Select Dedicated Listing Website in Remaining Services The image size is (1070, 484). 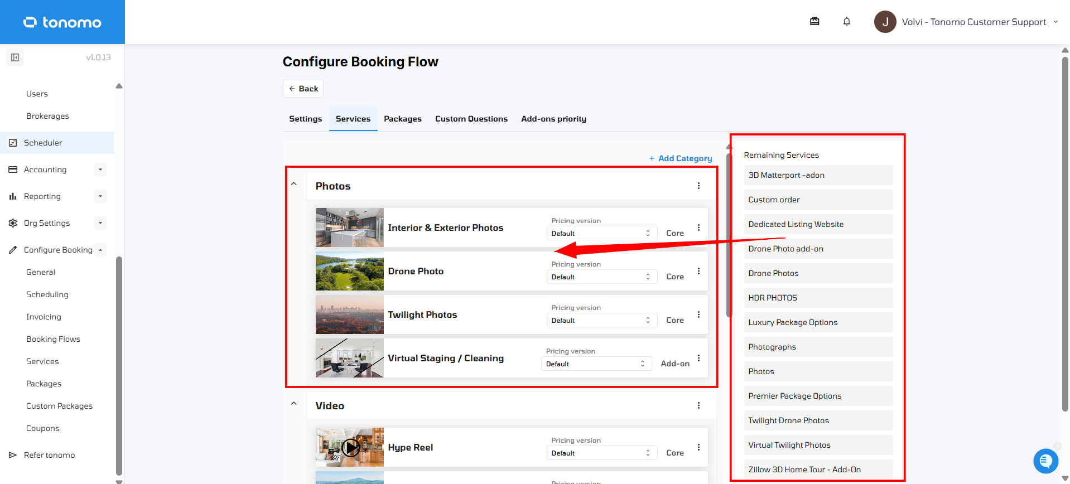coord(818,224)
